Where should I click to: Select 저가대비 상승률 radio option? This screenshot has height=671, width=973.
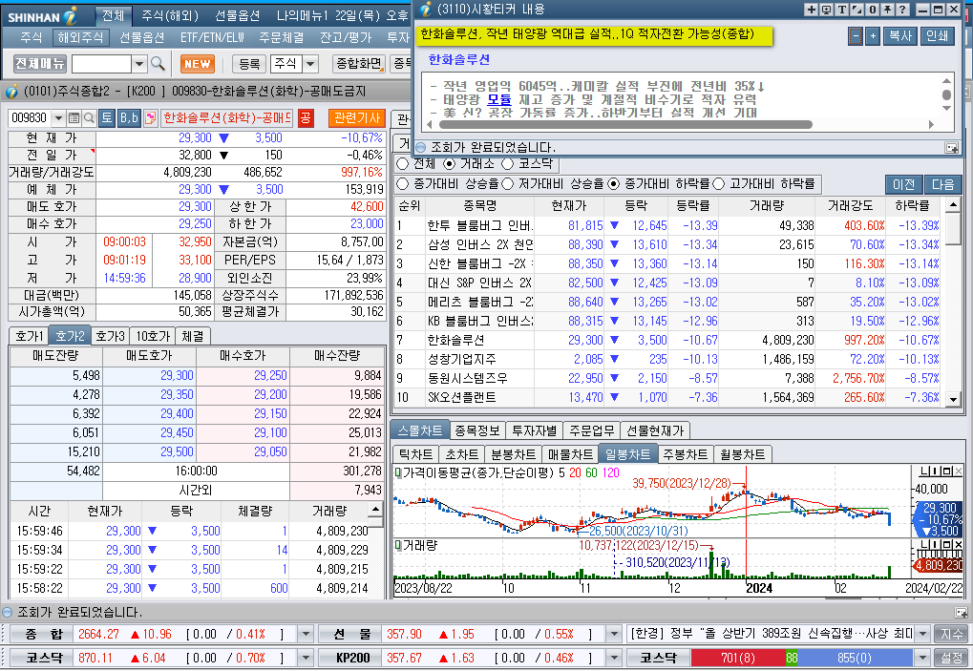pos(508,183)
